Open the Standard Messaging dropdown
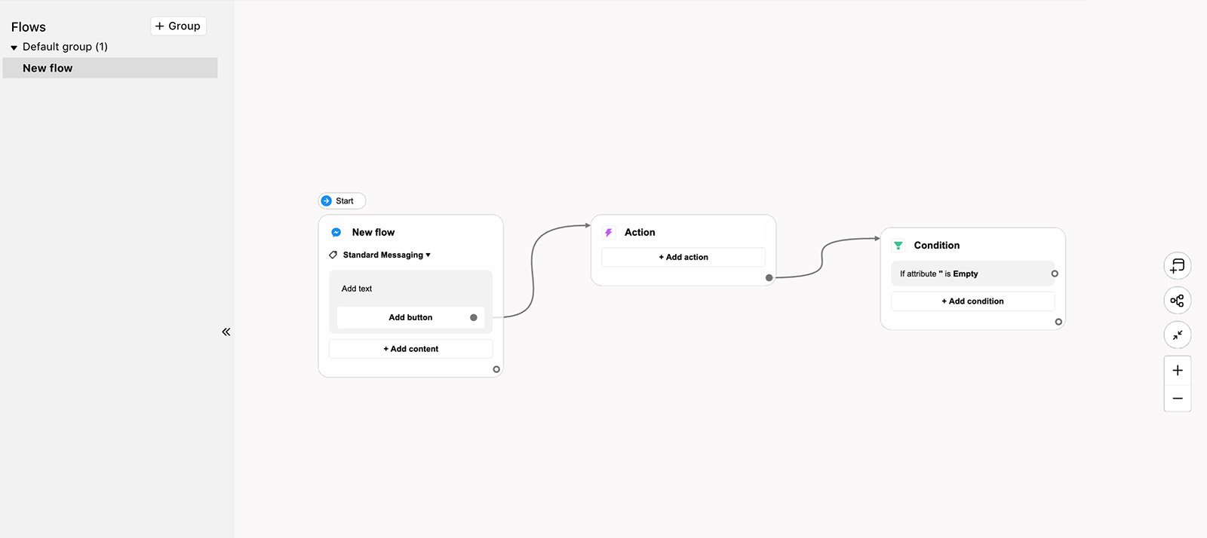The height and width of the screenshot is (538, 1207). tap(386, 255)
